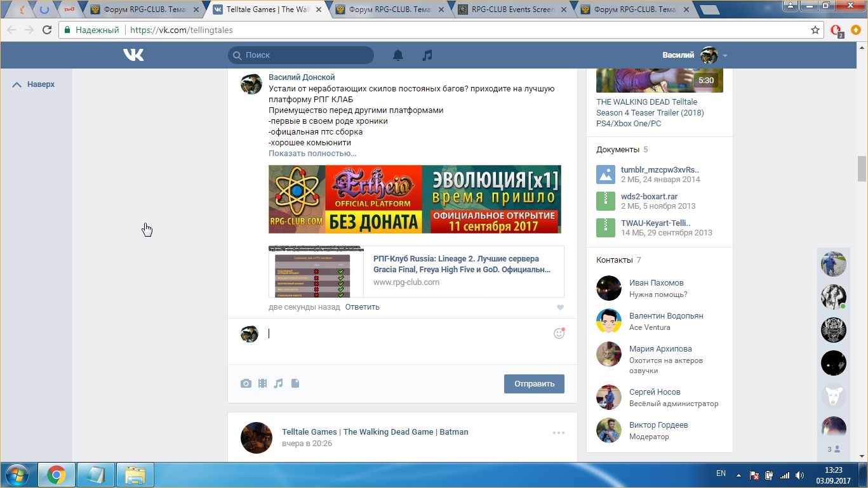Click the Ответить reply link
Viewport: 868px width, 488px height.
coord(362,307)
